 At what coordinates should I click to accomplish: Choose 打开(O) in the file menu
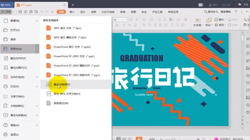coord(20,30)
